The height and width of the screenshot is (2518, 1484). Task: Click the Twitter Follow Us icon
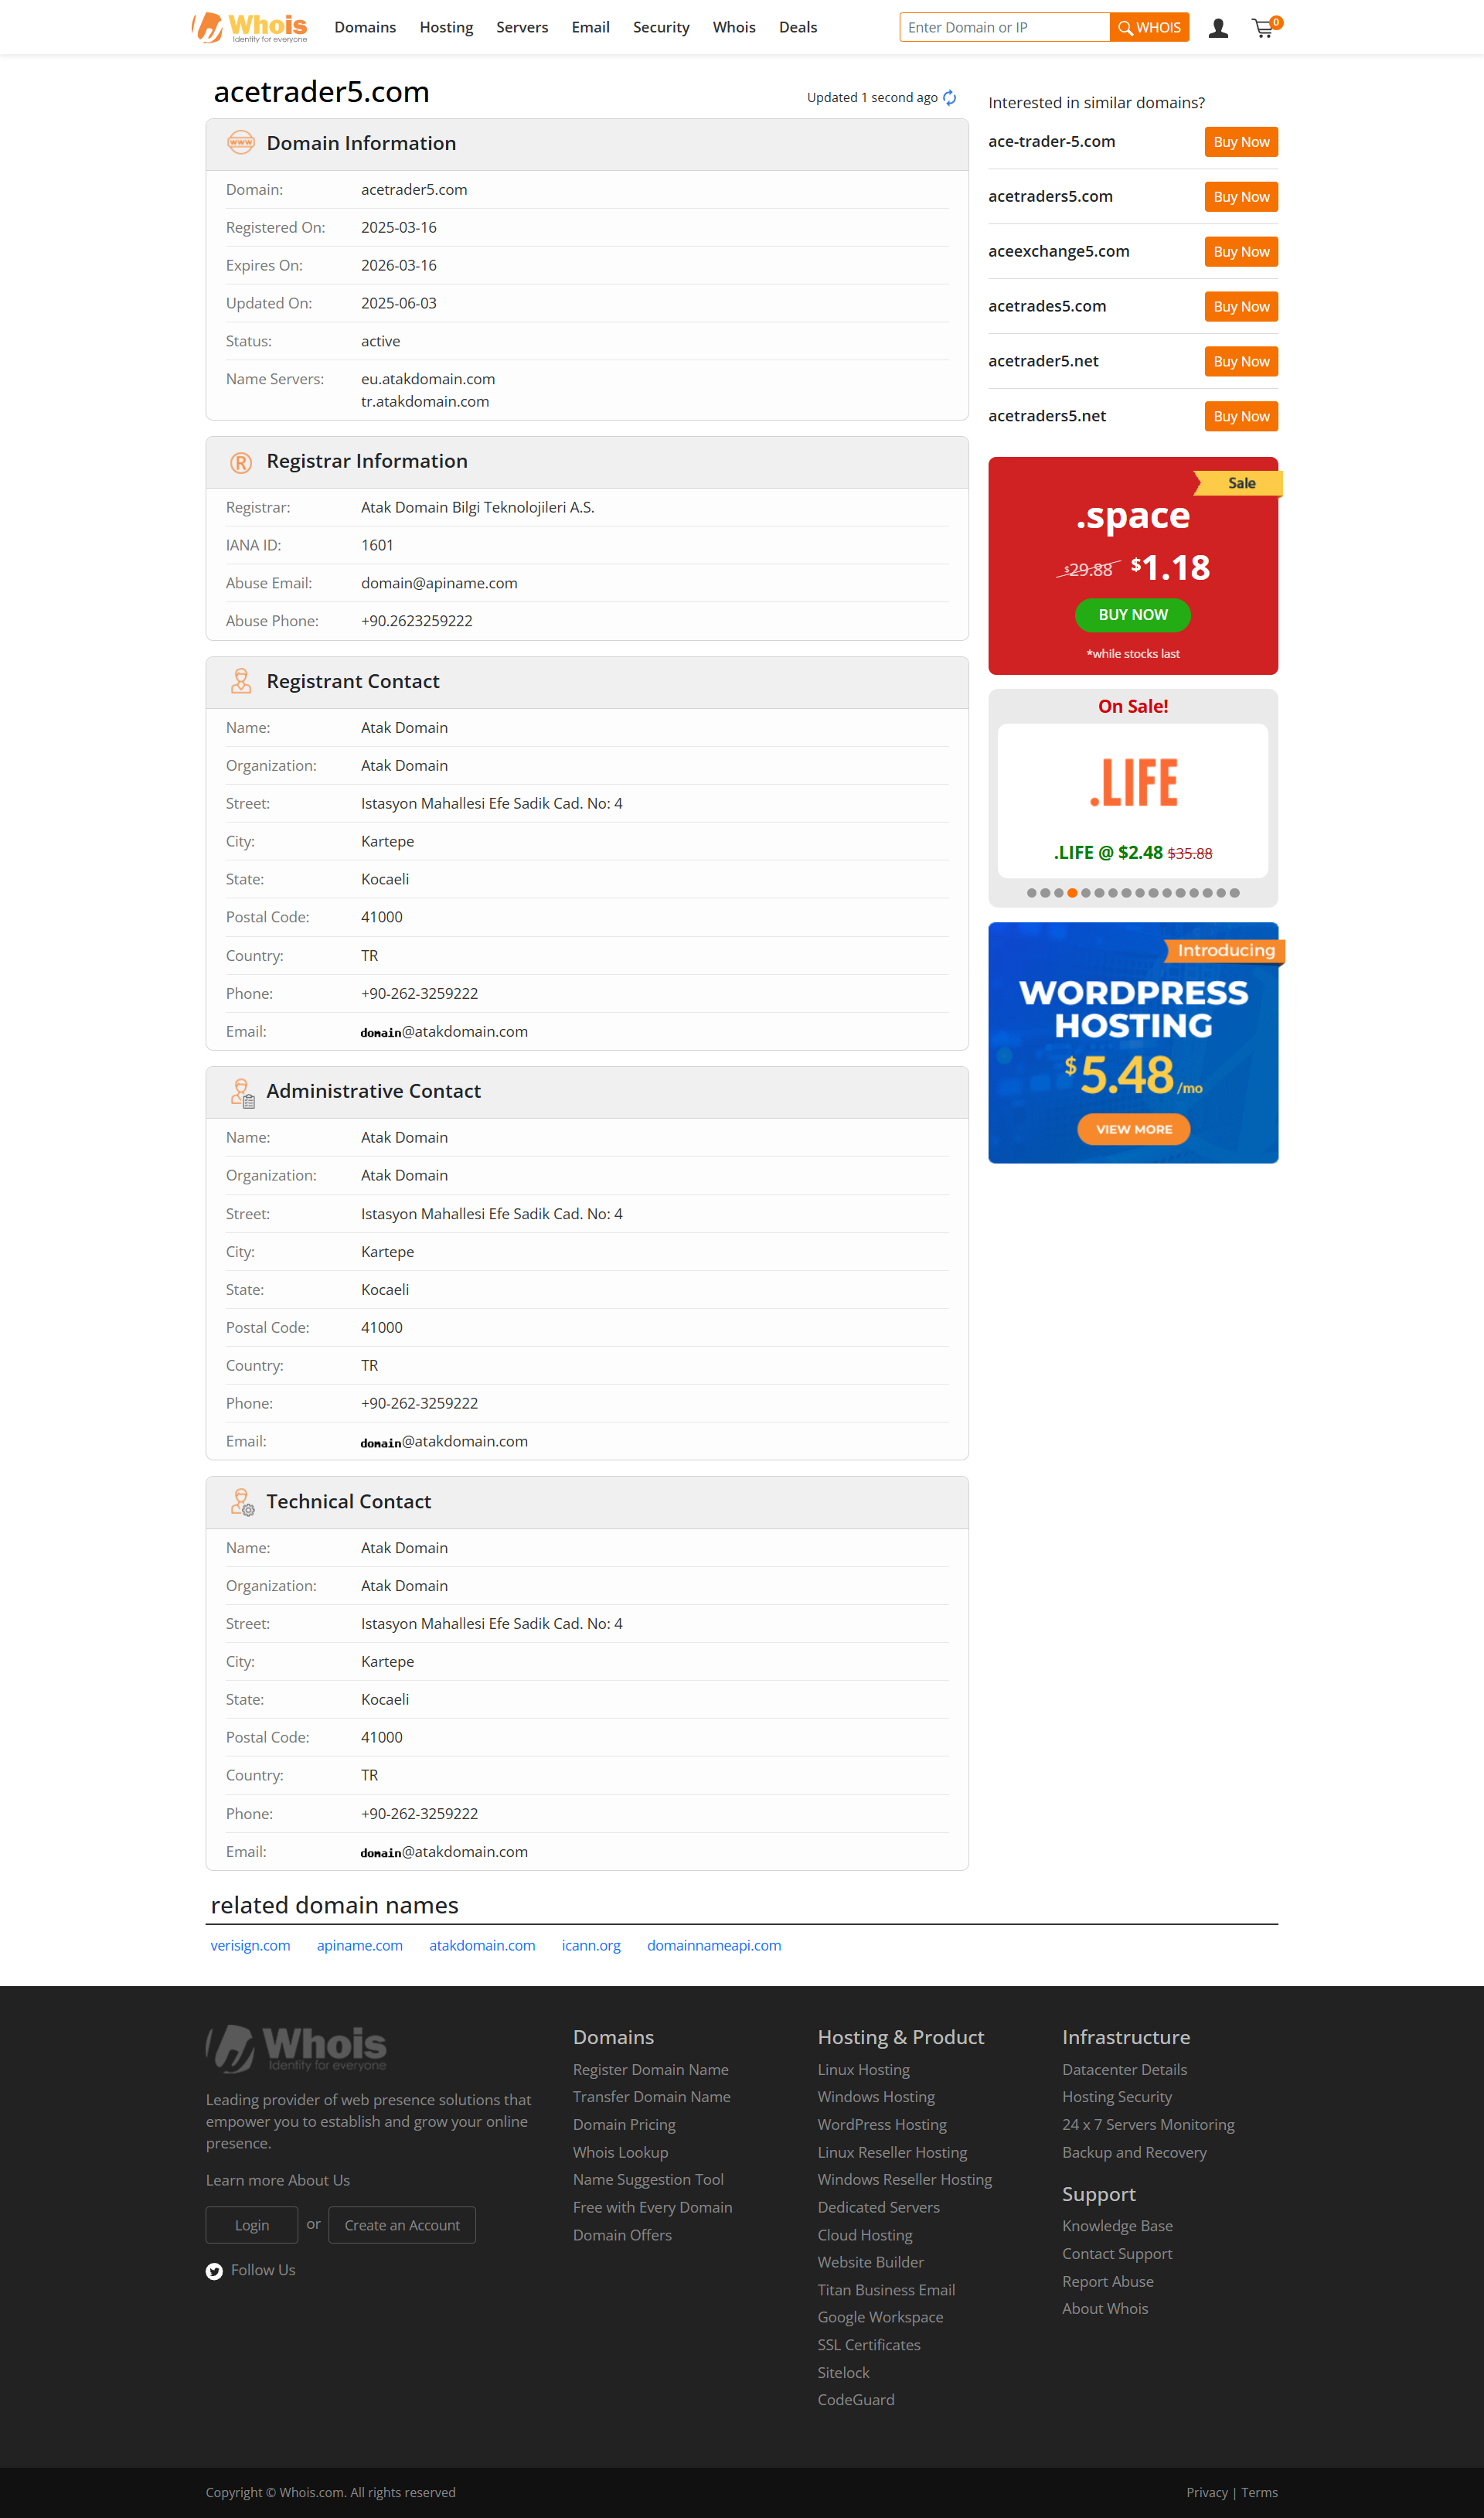(x=214, y=2271)
